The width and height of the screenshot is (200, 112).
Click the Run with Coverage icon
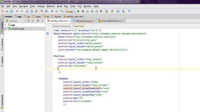click(87, 11)
